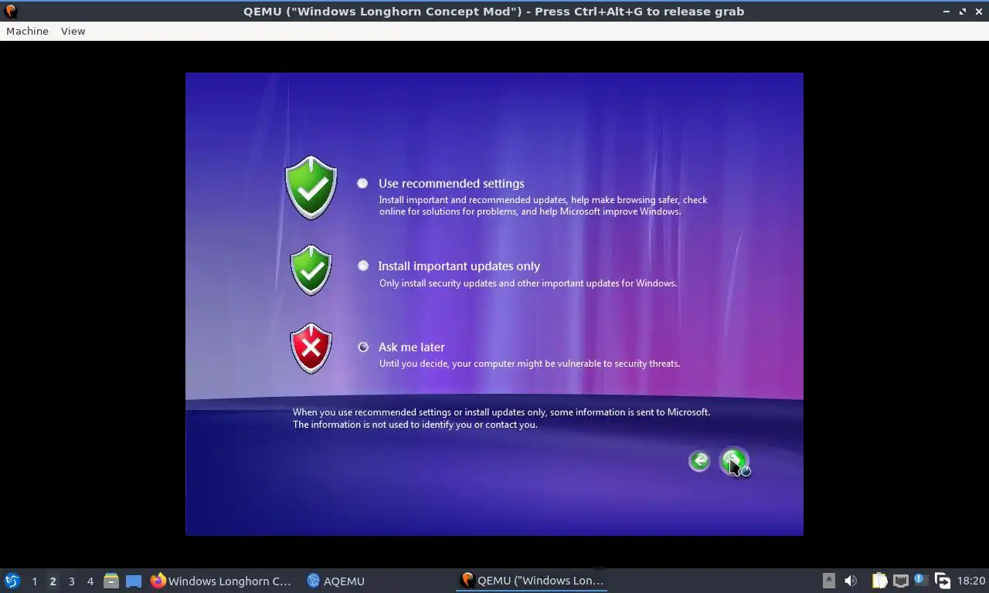Switch to Firefox Windows Longhorn taskbar entry

coord(222,581)
